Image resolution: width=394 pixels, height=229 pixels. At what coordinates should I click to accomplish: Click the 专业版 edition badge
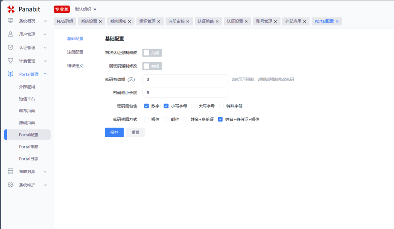pos(62,9)
